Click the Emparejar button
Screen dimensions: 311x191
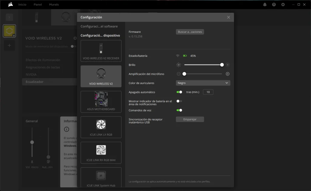click(190, 119)
